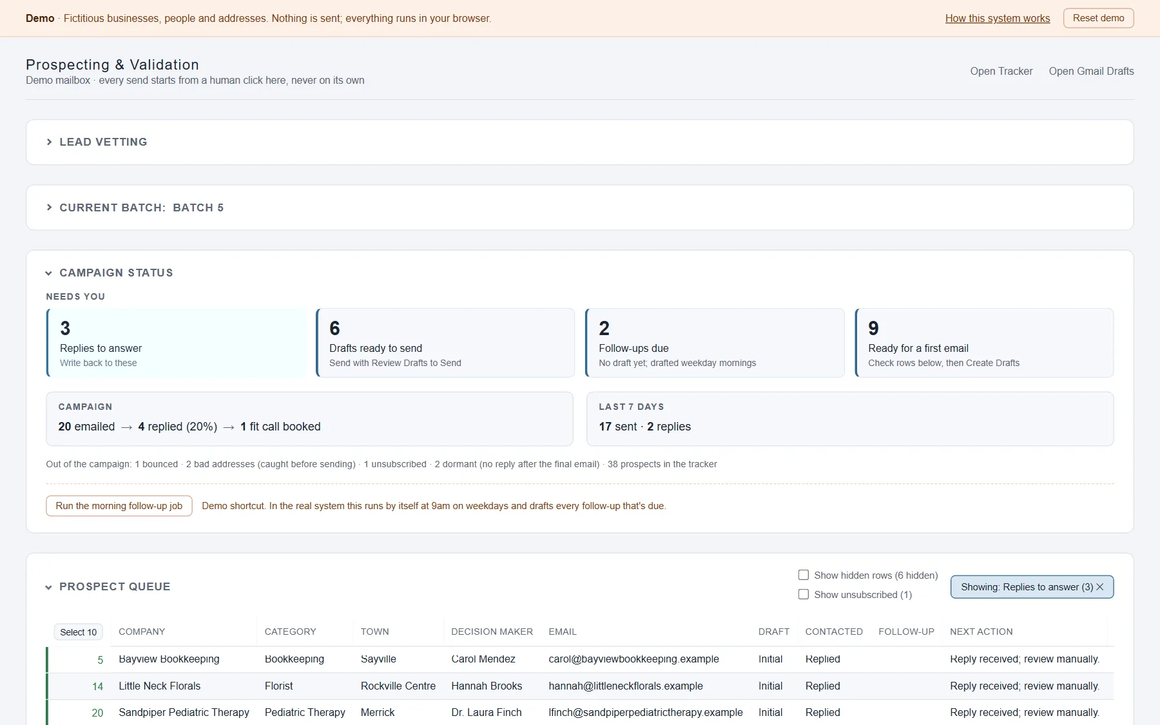Viewport: 1160px width, 725px height.
Task: Click the 1 fit call booked text
Action: 280,427
